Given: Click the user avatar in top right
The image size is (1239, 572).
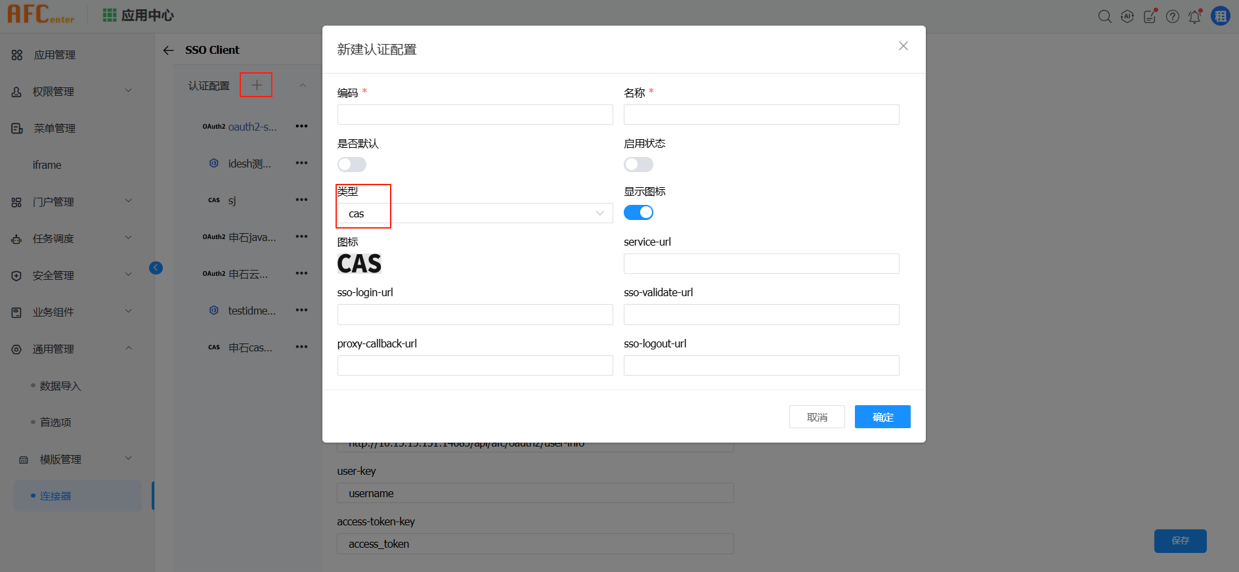Looking at the screenshot, I should tap(1220, 16).
